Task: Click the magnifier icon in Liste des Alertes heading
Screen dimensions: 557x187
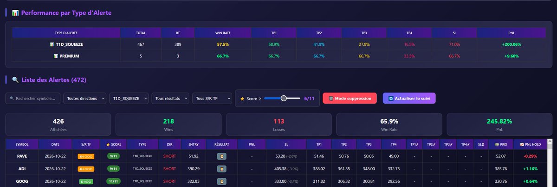Action: click(x=15, y=80)
